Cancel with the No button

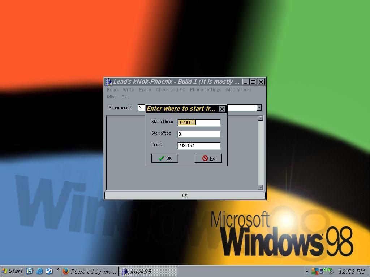tap(208, 158)
